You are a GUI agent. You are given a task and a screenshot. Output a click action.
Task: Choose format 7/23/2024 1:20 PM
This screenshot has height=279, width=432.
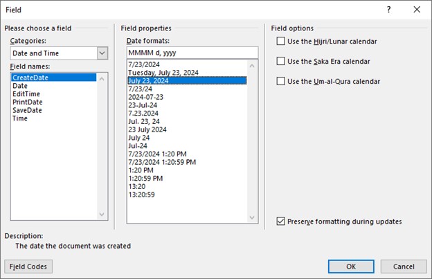point(187,154)
